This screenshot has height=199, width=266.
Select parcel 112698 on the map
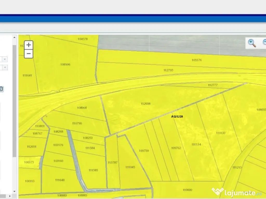click(x=145, y=104)
